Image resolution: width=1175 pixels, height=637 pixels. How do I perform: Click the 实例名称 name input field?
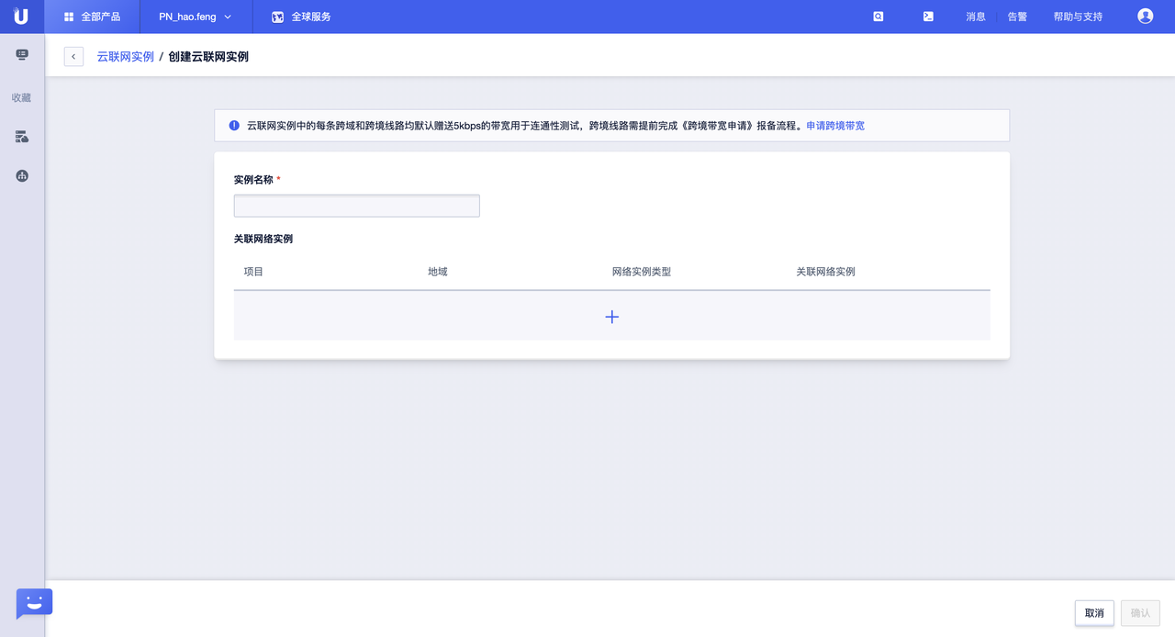click(x=356, y=206)
